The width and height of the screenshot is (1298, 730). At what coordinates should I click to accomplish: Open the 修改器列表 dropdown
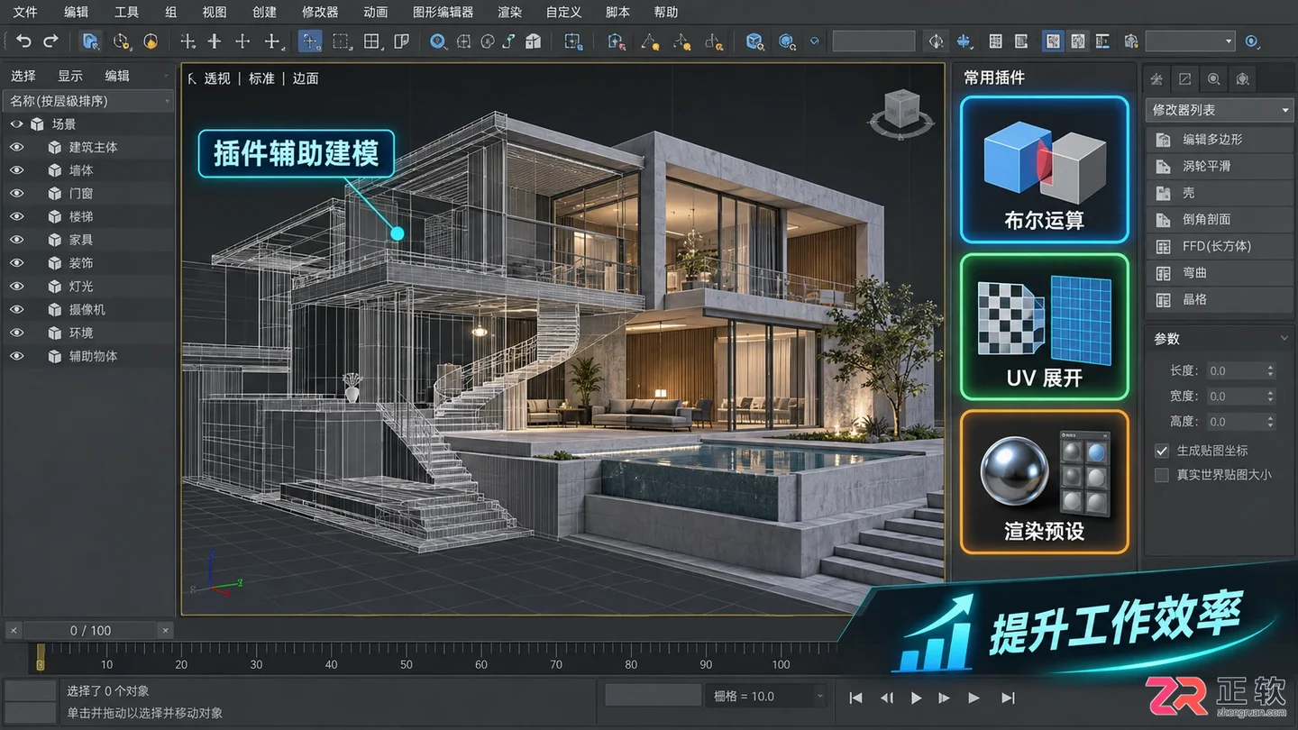(x=1220, y=110)
